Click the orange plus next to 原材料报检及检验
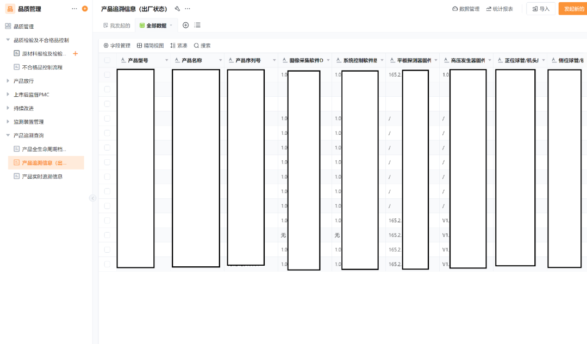Viewport: 587px width, 344px height. [x=76, y=54]
